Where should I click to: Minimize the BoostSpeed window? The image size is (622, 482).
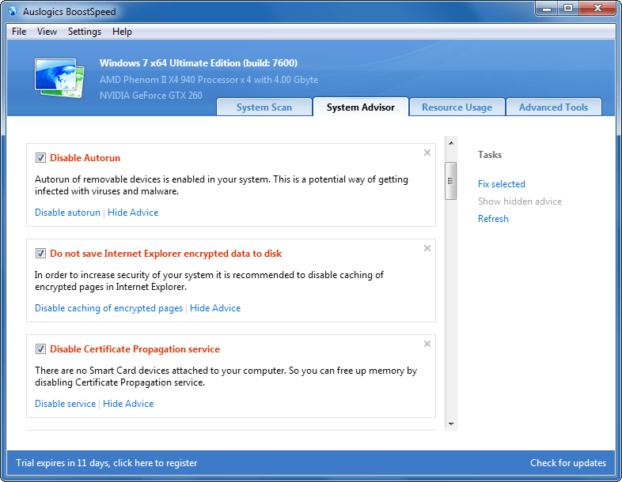pos(547,9)
